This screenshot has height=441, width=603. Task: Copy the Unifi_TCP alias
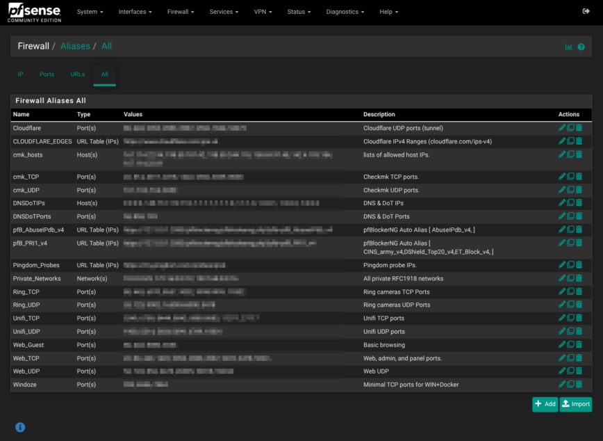tap(571, 318)
